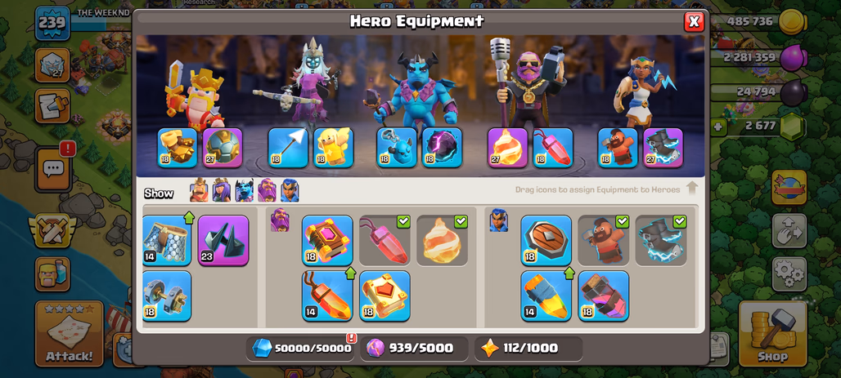Toggle the equipped Life Gem with checkmark
Viewport: 841px width, 378px height.
[x=385, y=240]
